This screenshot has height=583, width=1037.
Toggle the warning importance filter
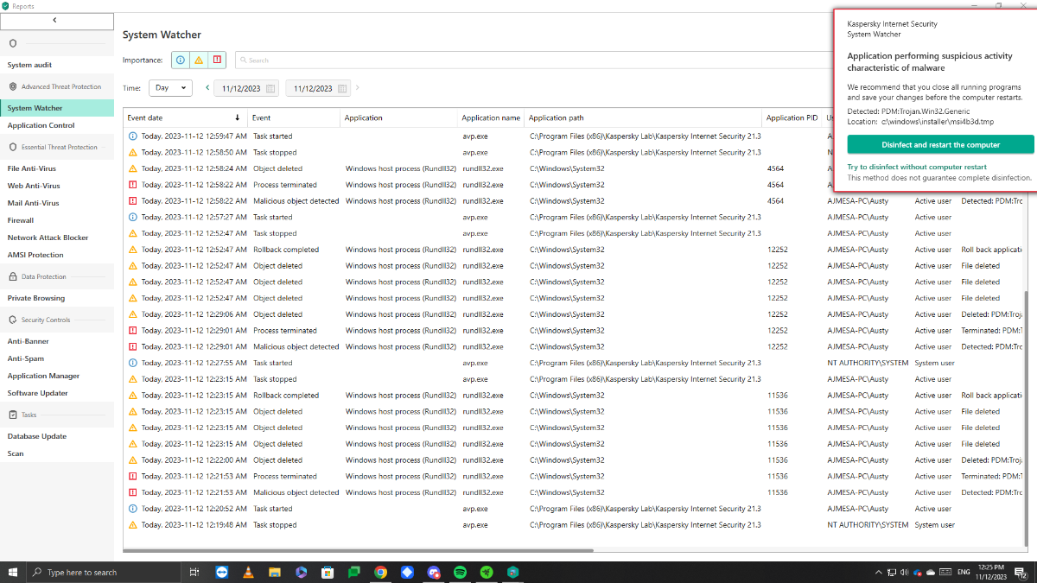199,60
